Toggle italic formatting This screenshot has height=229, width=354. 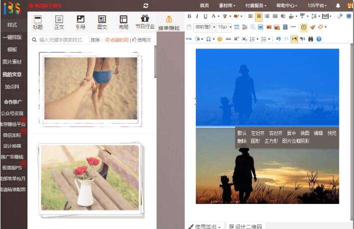pyautogui.click(x=197, y=16)
